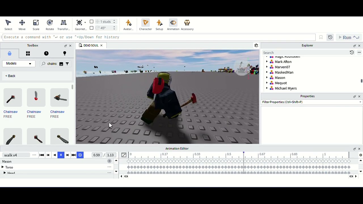
Task: Go to the previous keyframe
Action: click(48, 155)
